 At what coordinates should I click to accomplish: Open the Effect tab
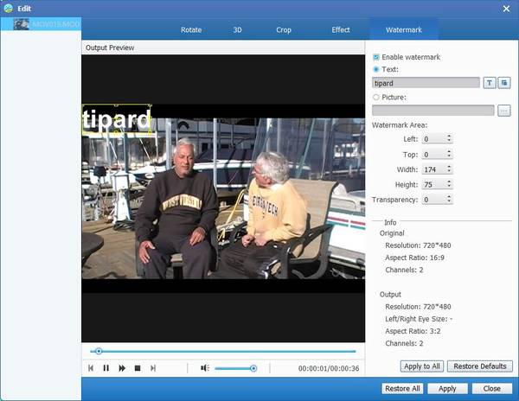coord(341,29)
